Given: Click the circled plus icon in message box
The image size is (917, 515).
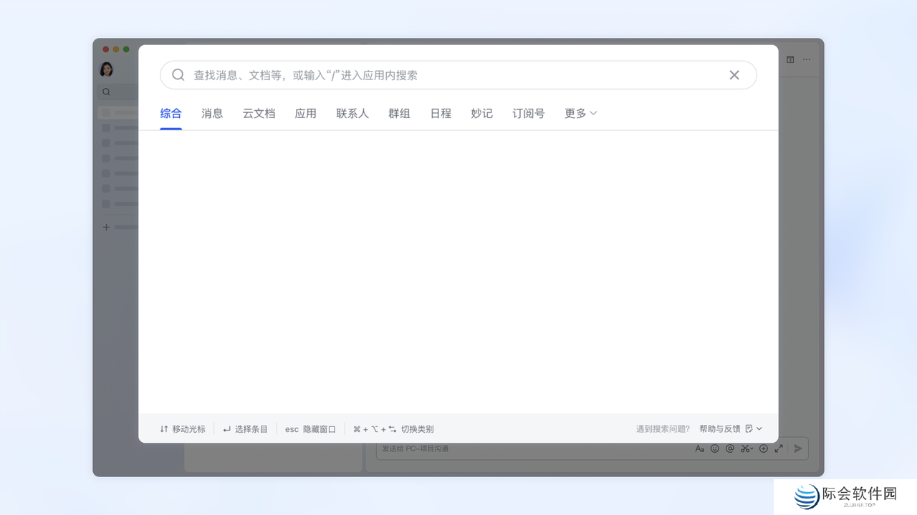Looking at the screenshot, I should pos(764,448).
